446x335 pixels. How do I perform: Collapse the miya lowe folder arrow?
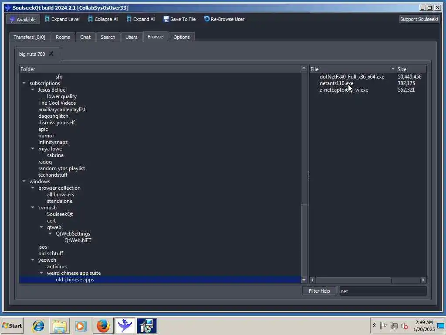pos(33,149)
